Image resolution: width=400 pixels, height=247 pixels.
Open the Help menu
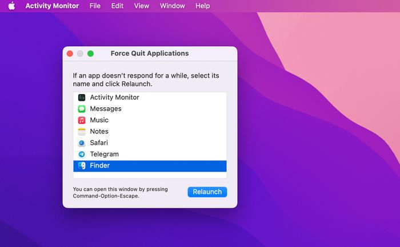pyautogui.click(x=202, y=6)
